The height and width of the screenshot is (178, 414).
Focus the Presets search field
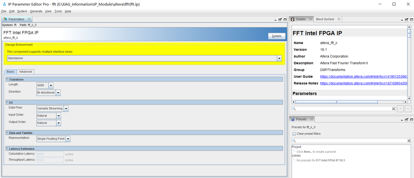351,141
